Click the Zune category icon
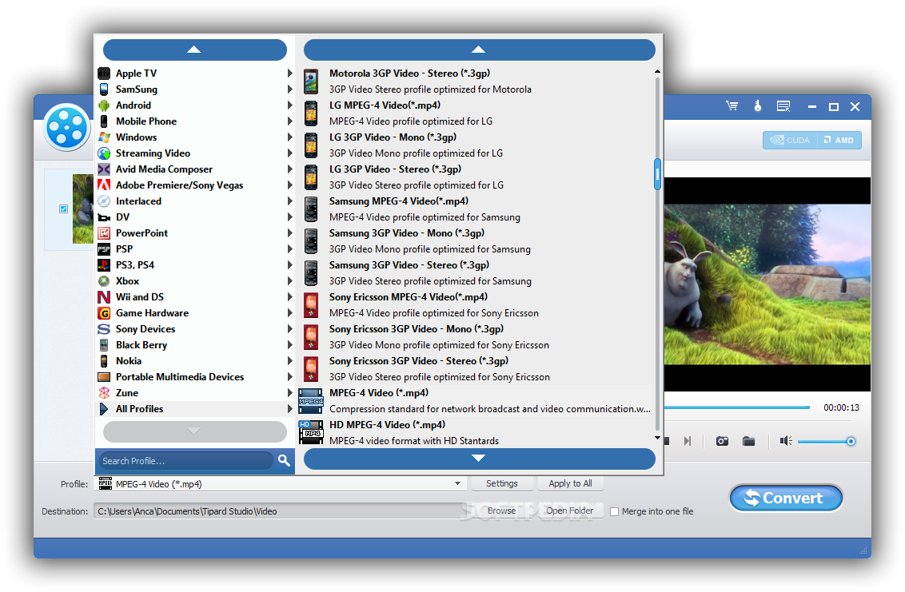 [x=104, y=393]
